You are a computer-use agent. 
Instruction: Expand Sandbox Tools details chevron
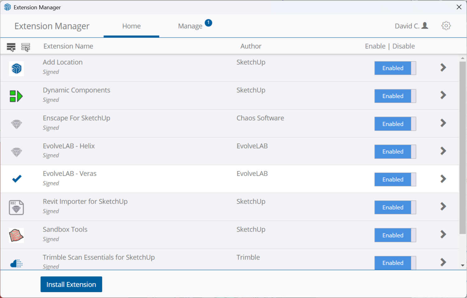coord(443,234)
